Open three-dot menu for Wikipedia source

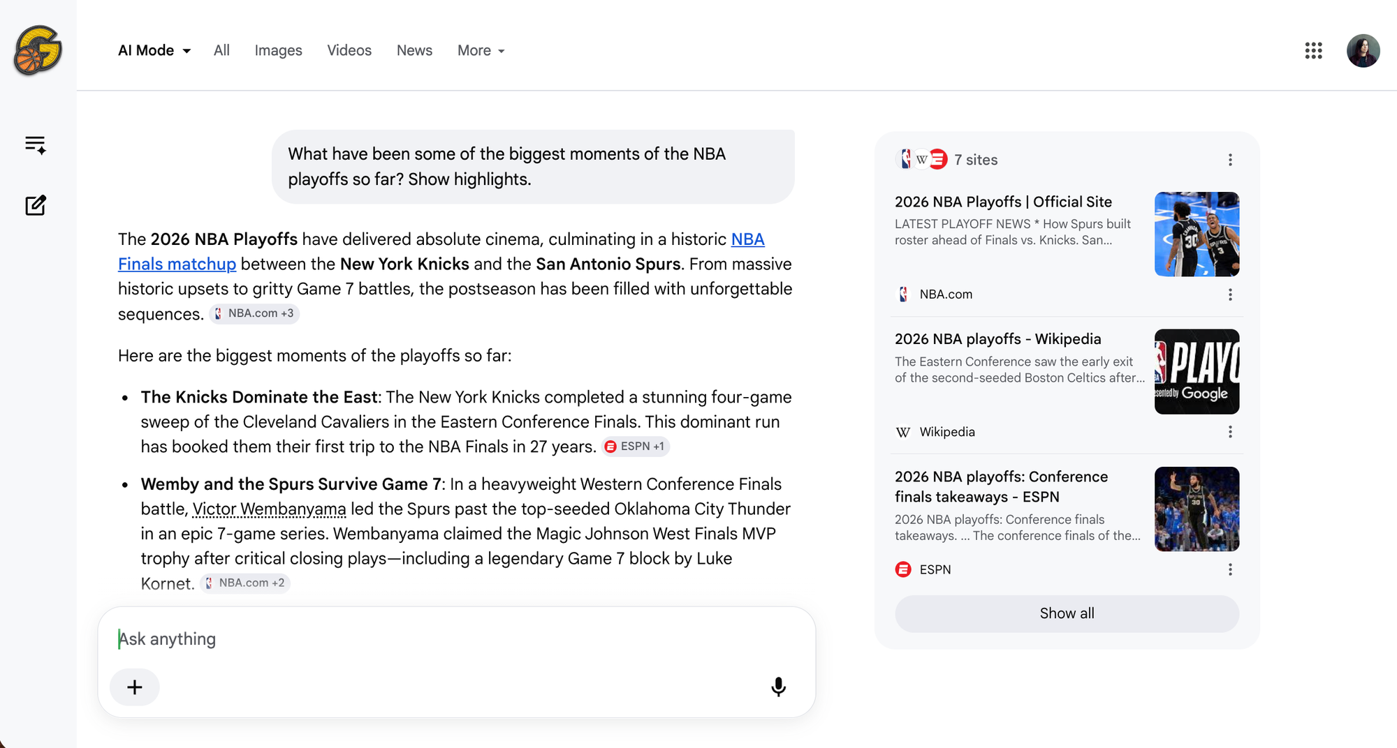point(1230,432)
